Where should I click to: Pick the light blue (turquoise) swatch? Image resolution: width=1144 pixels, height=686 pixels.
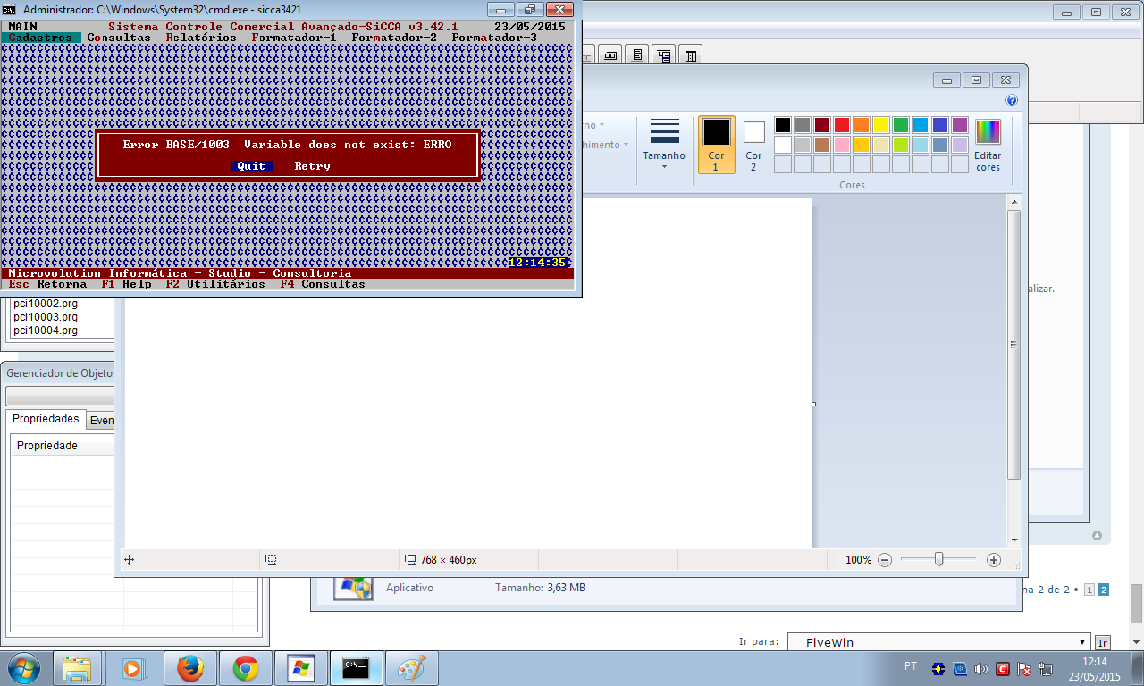[921, 125]
